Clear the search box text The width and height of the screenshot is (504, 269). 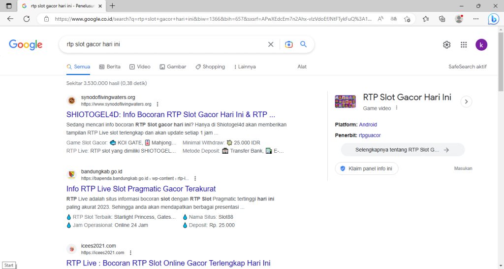tap(271, 44)
